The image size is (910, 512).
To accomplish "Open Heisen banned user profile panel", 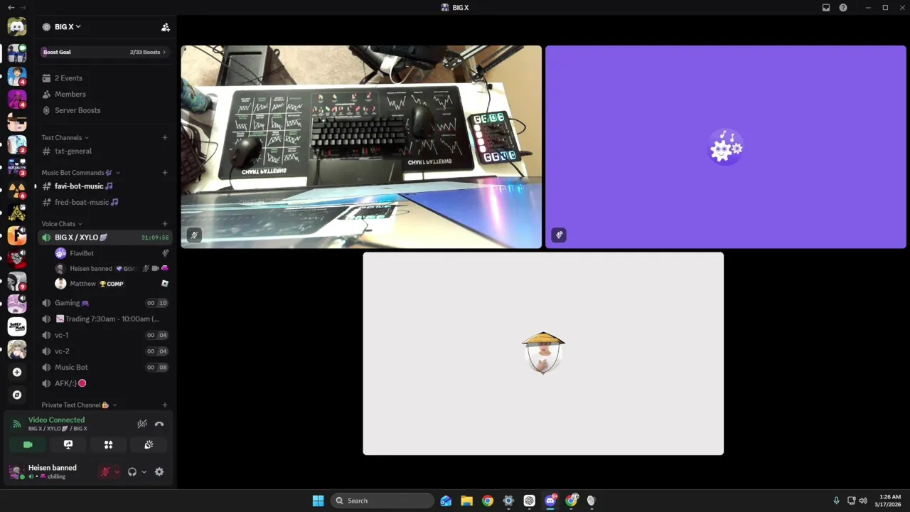I will coord(51,471).
